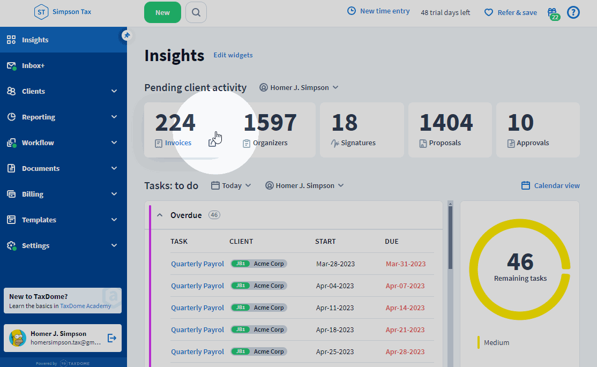Click the Documents file icon
This screenshot has width=597, height=367.
[11, 168]
